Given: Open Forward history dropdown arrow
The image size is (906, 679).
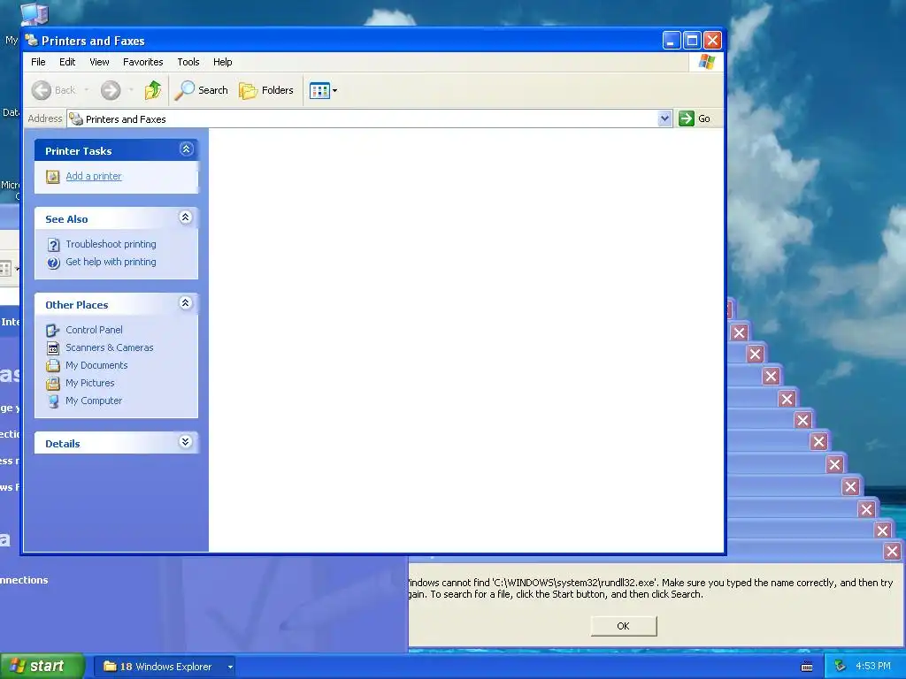Looking at the screenshot, I should coord(131,90).
